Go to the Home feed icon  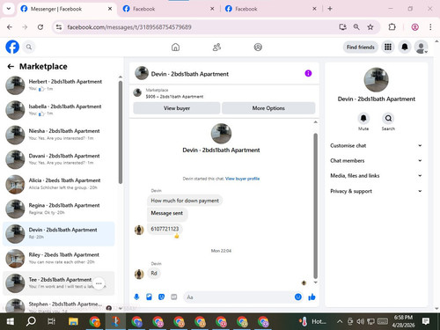(175, 47)
